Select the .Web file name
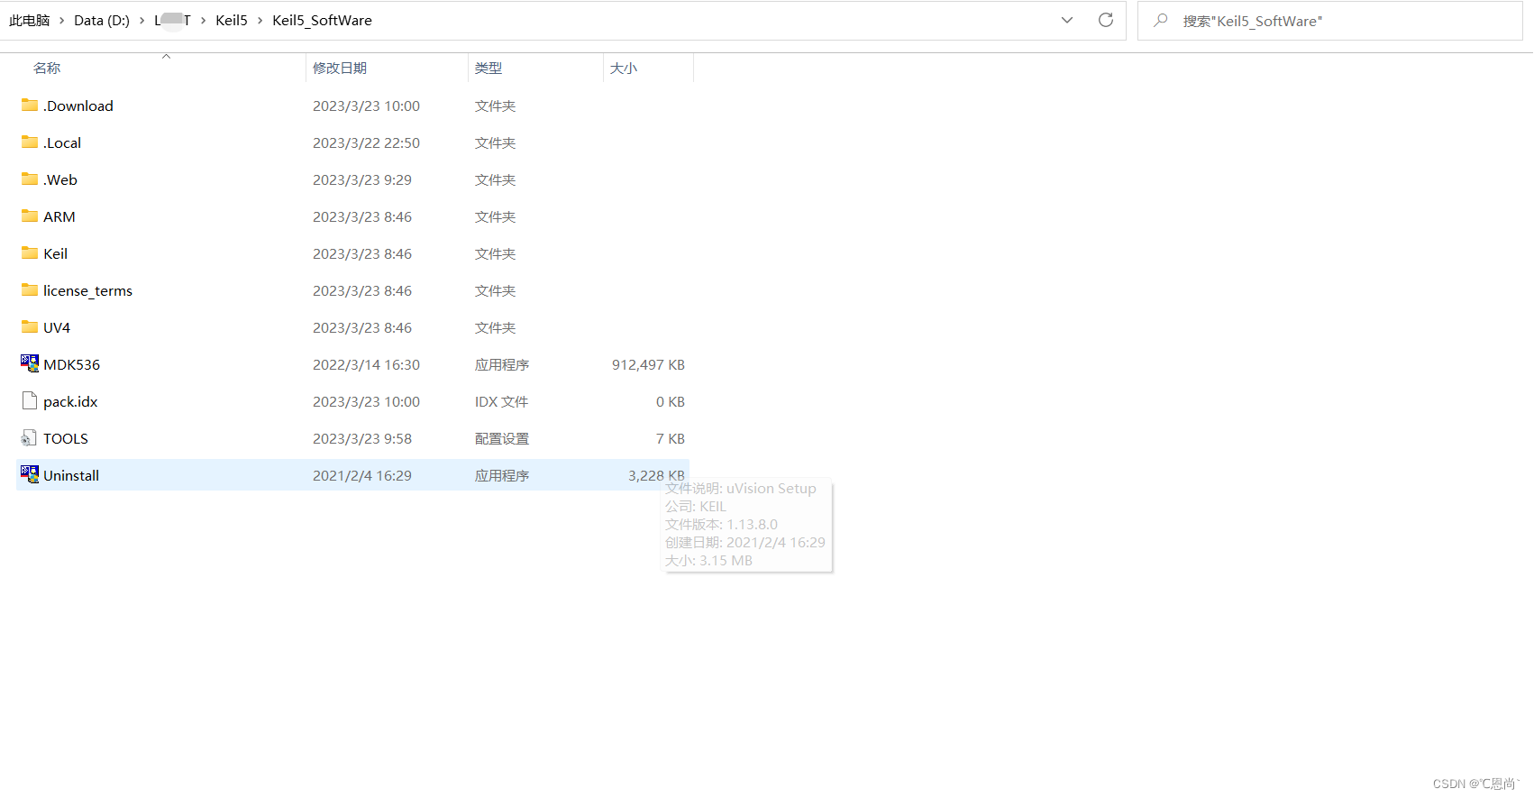 pos(60,179)
